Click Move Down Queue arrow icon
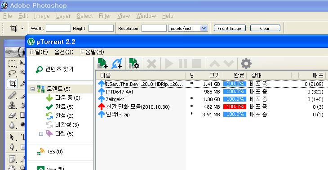Image resolution: width=328 pixels, height=170 pixels. (228, 64)
